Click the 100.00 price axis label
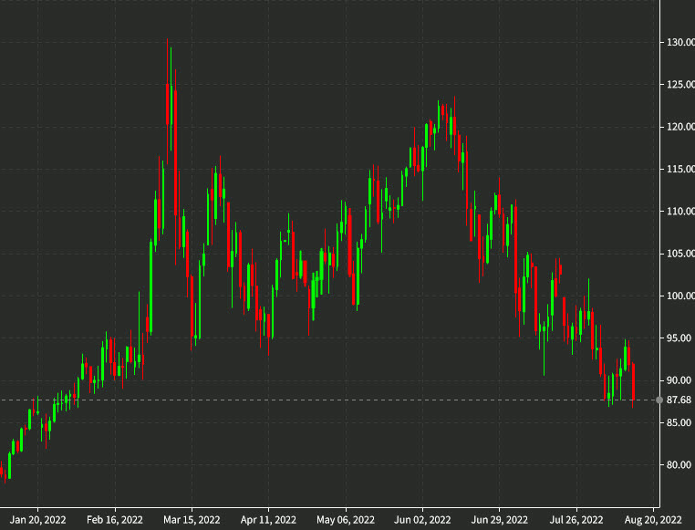Viewport: 695px width, 530px height. (x=680, y=296)
